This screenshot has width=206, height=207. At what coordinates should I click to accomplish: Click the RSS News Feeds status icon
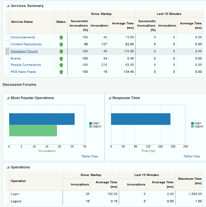click(61, 72)
